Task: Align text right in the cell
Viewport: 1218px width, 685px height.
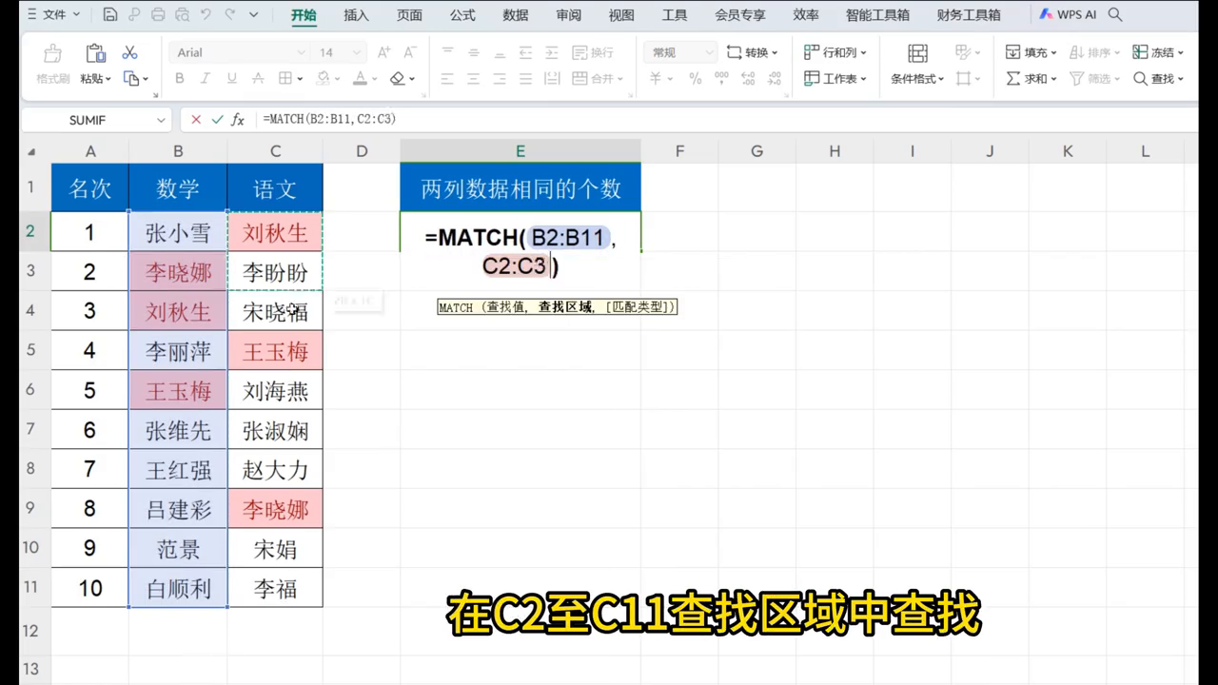Action: point(499,79)
